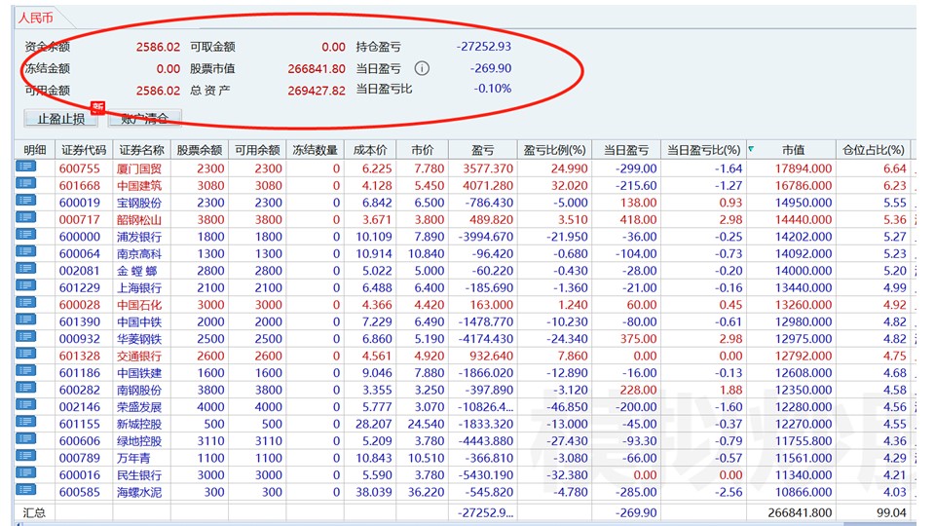This screenshot has height=526, width=935.
Task: Open detail icon for 000932 华菱钢铁
Action: (x=25, y=336)
